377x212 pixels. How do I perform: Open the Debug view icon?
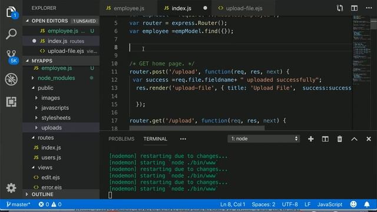[11, 79]
